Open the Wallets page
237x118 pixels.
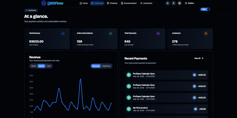[x=189, y=3]
